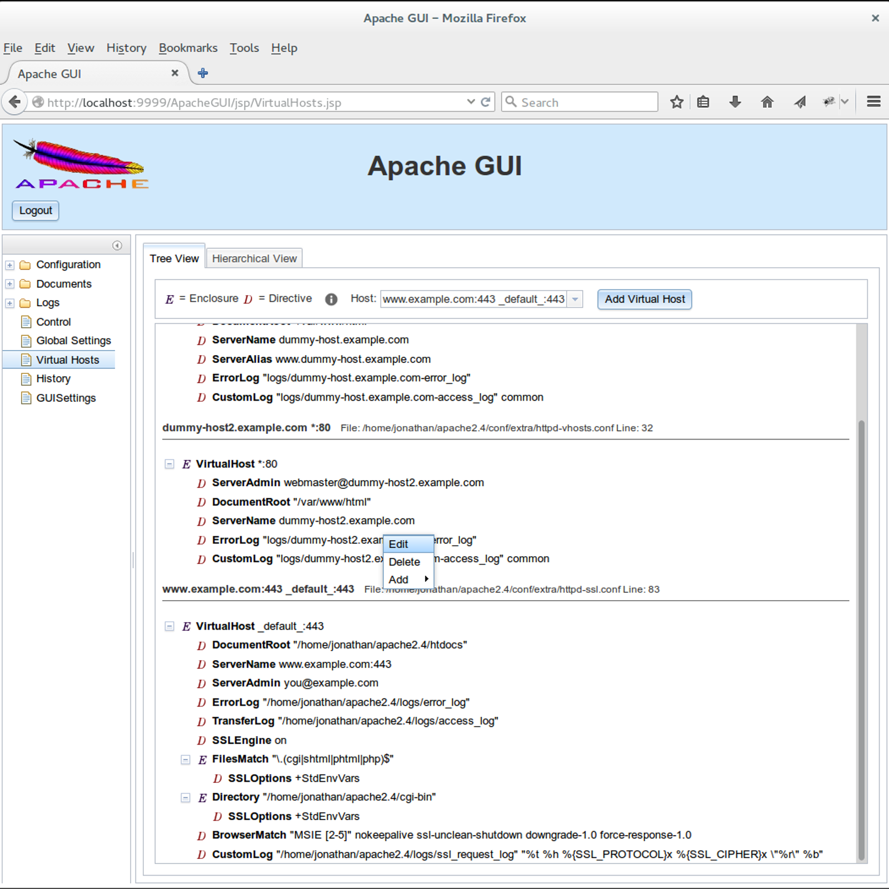Go to Firefox home icon
Viewport: 889px width, 889px height.
coord(767,102)
